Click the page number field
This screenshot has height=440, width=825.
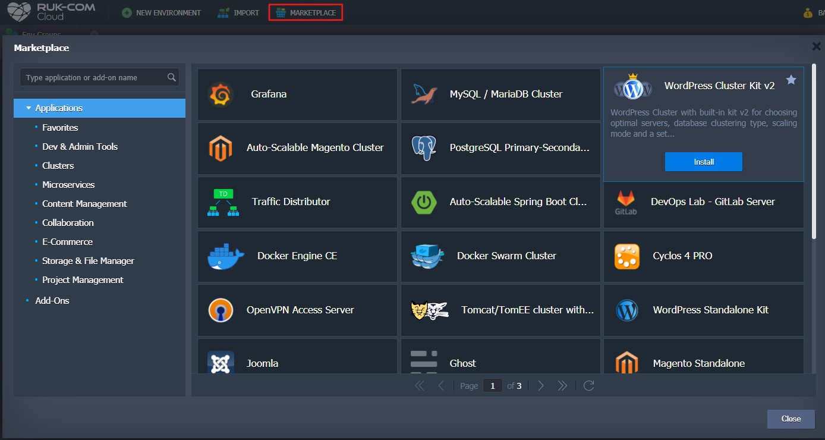pos(493,386)
